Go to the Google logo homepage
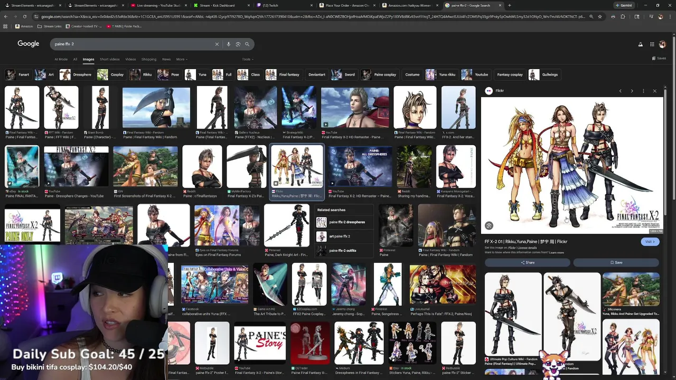 (x=29, y=44)
